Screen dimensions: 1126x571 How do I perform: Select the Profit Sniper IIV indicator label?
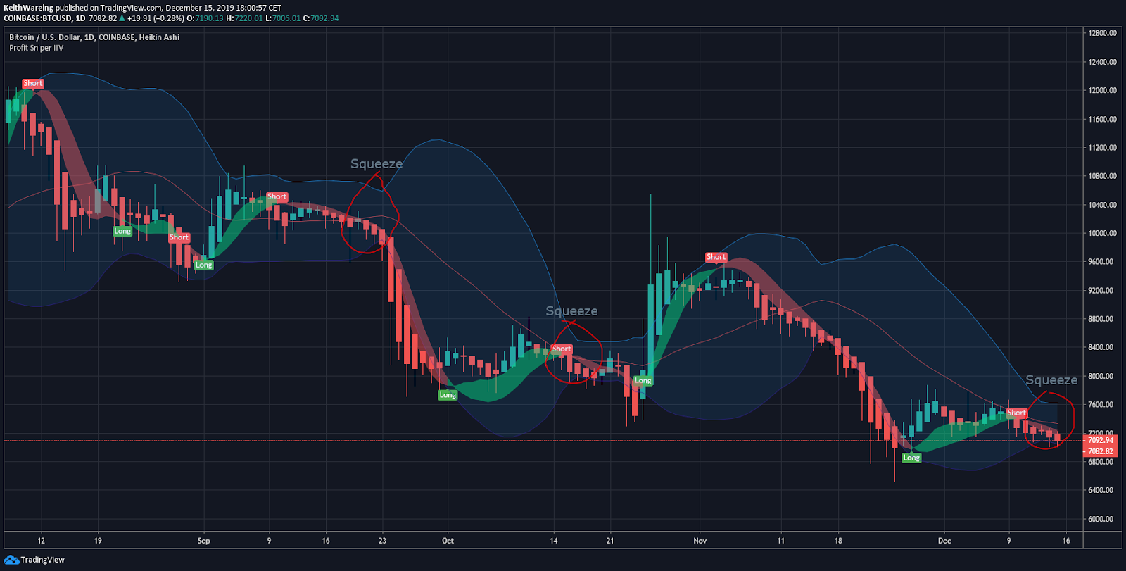pos(36,48)
